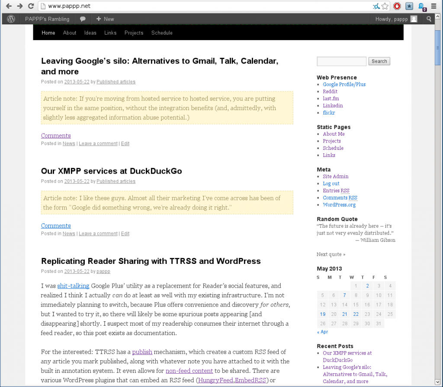Open the flickr link

tap(329, 113)
